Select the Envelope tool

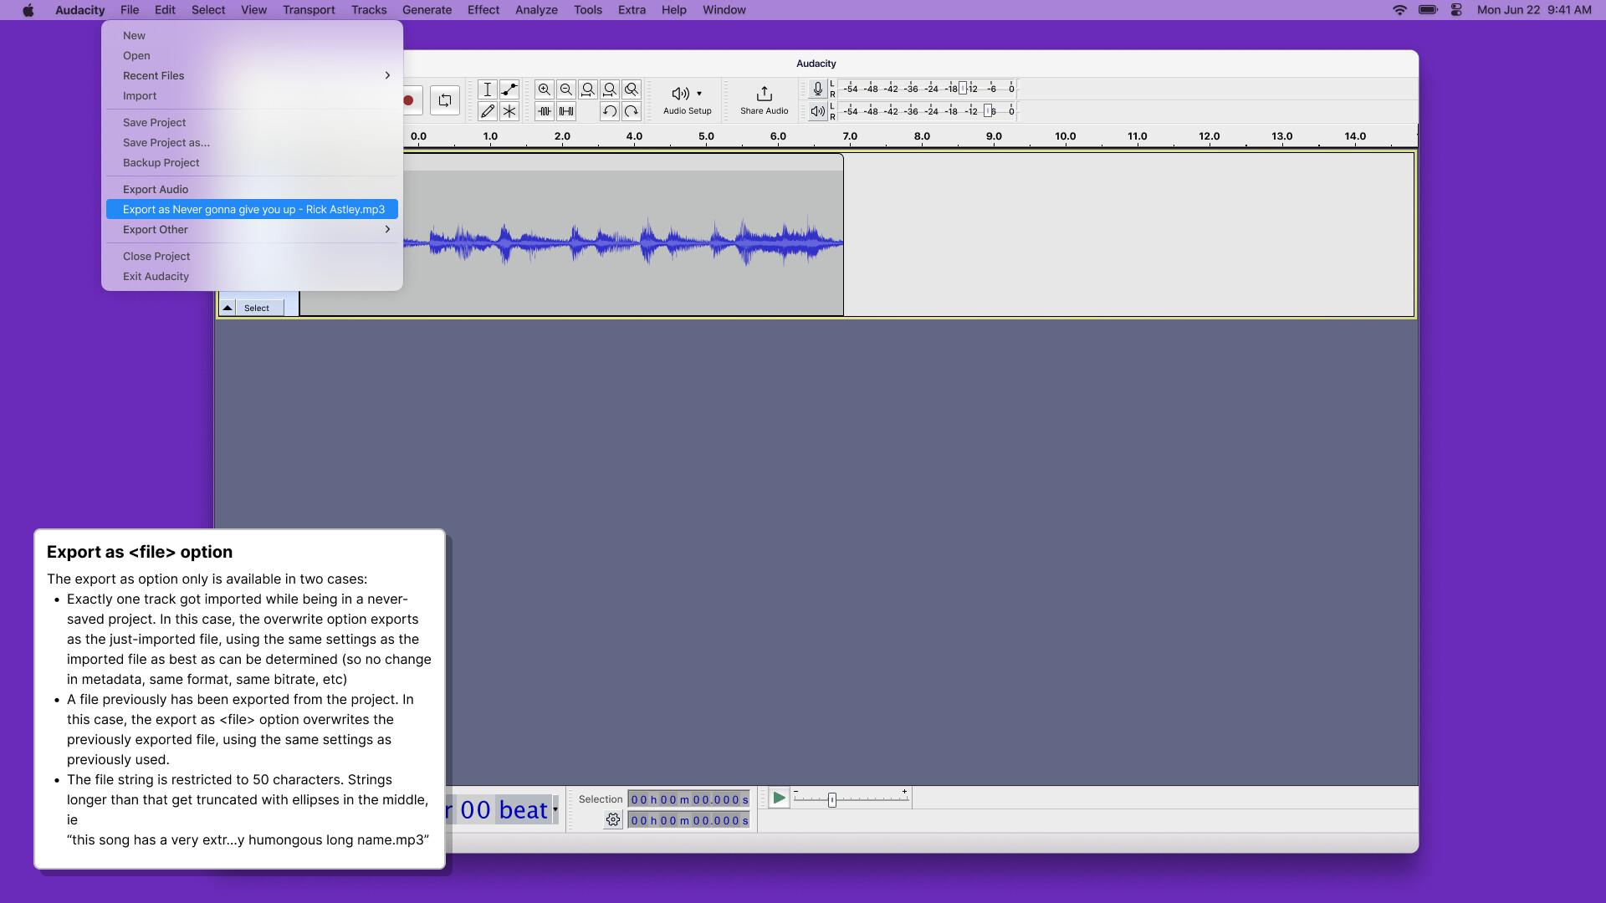click(x=509, y=89)
